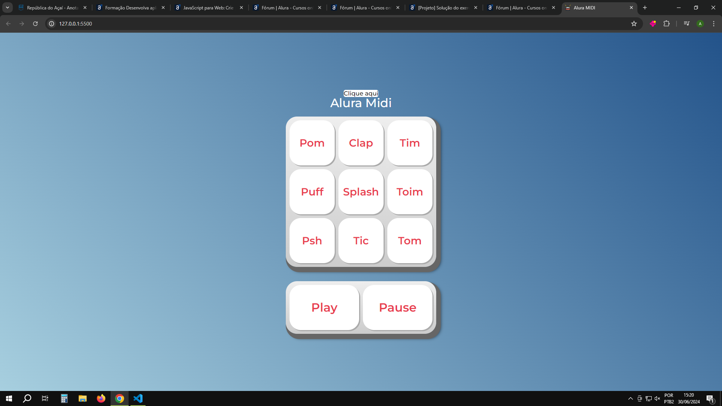722x406 pixels.
Task: Show hidden system tray icons
Action: [631, 398]
